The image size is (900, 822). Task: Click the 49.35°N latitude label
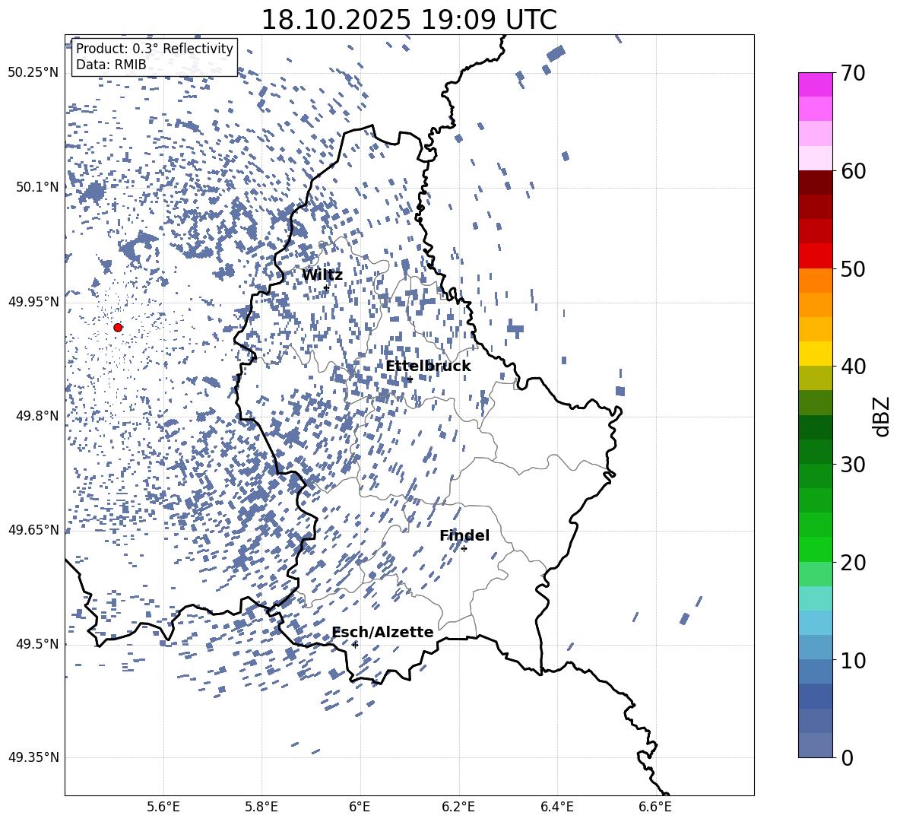(33, 757)
